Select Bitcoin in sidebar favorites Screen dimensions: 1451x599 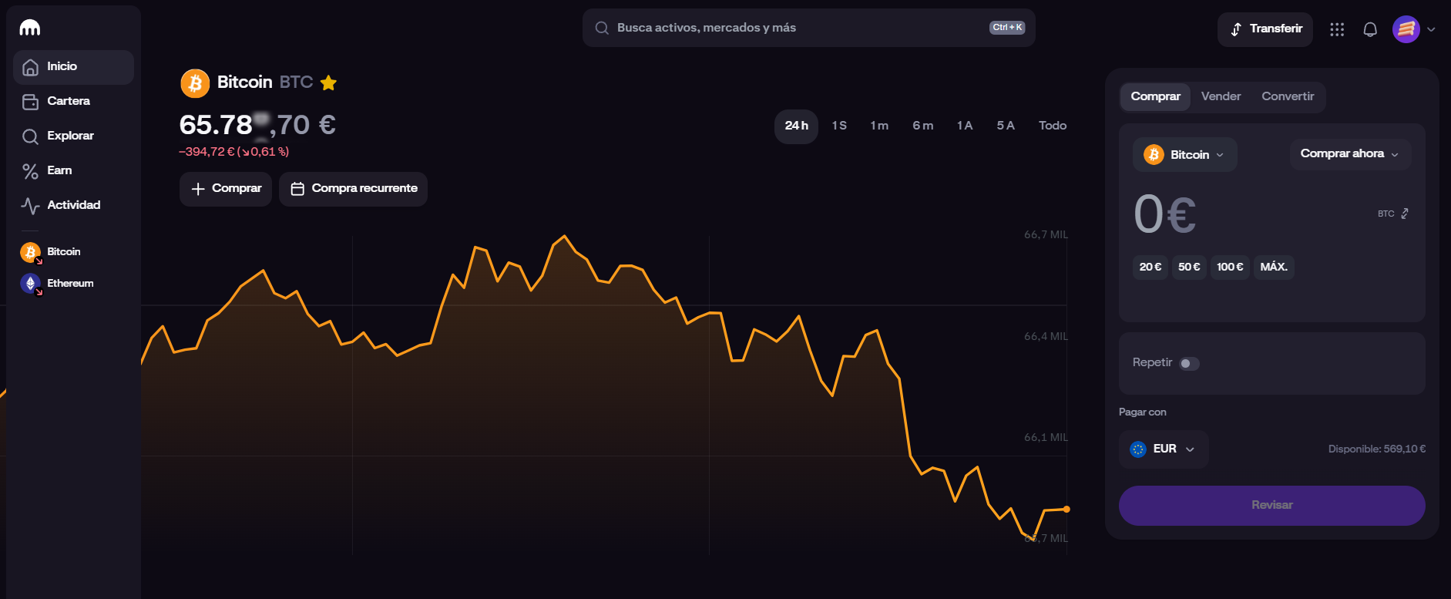pyautogui.click(x=51, y=252)
